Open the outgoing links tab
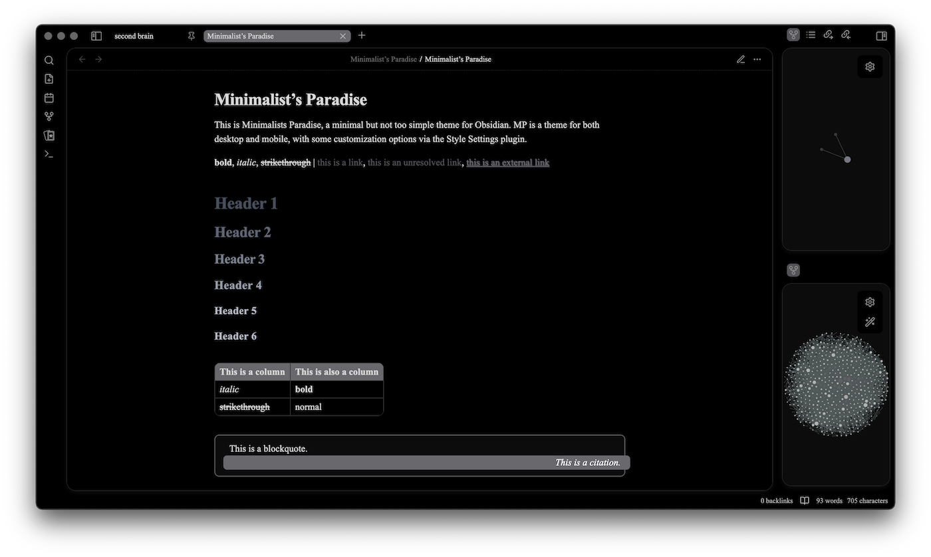 [828, 35]
